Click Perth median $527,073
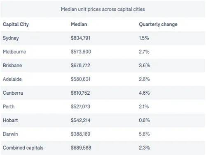The width and height of the screenshot is (206, 155). [80, 107]
